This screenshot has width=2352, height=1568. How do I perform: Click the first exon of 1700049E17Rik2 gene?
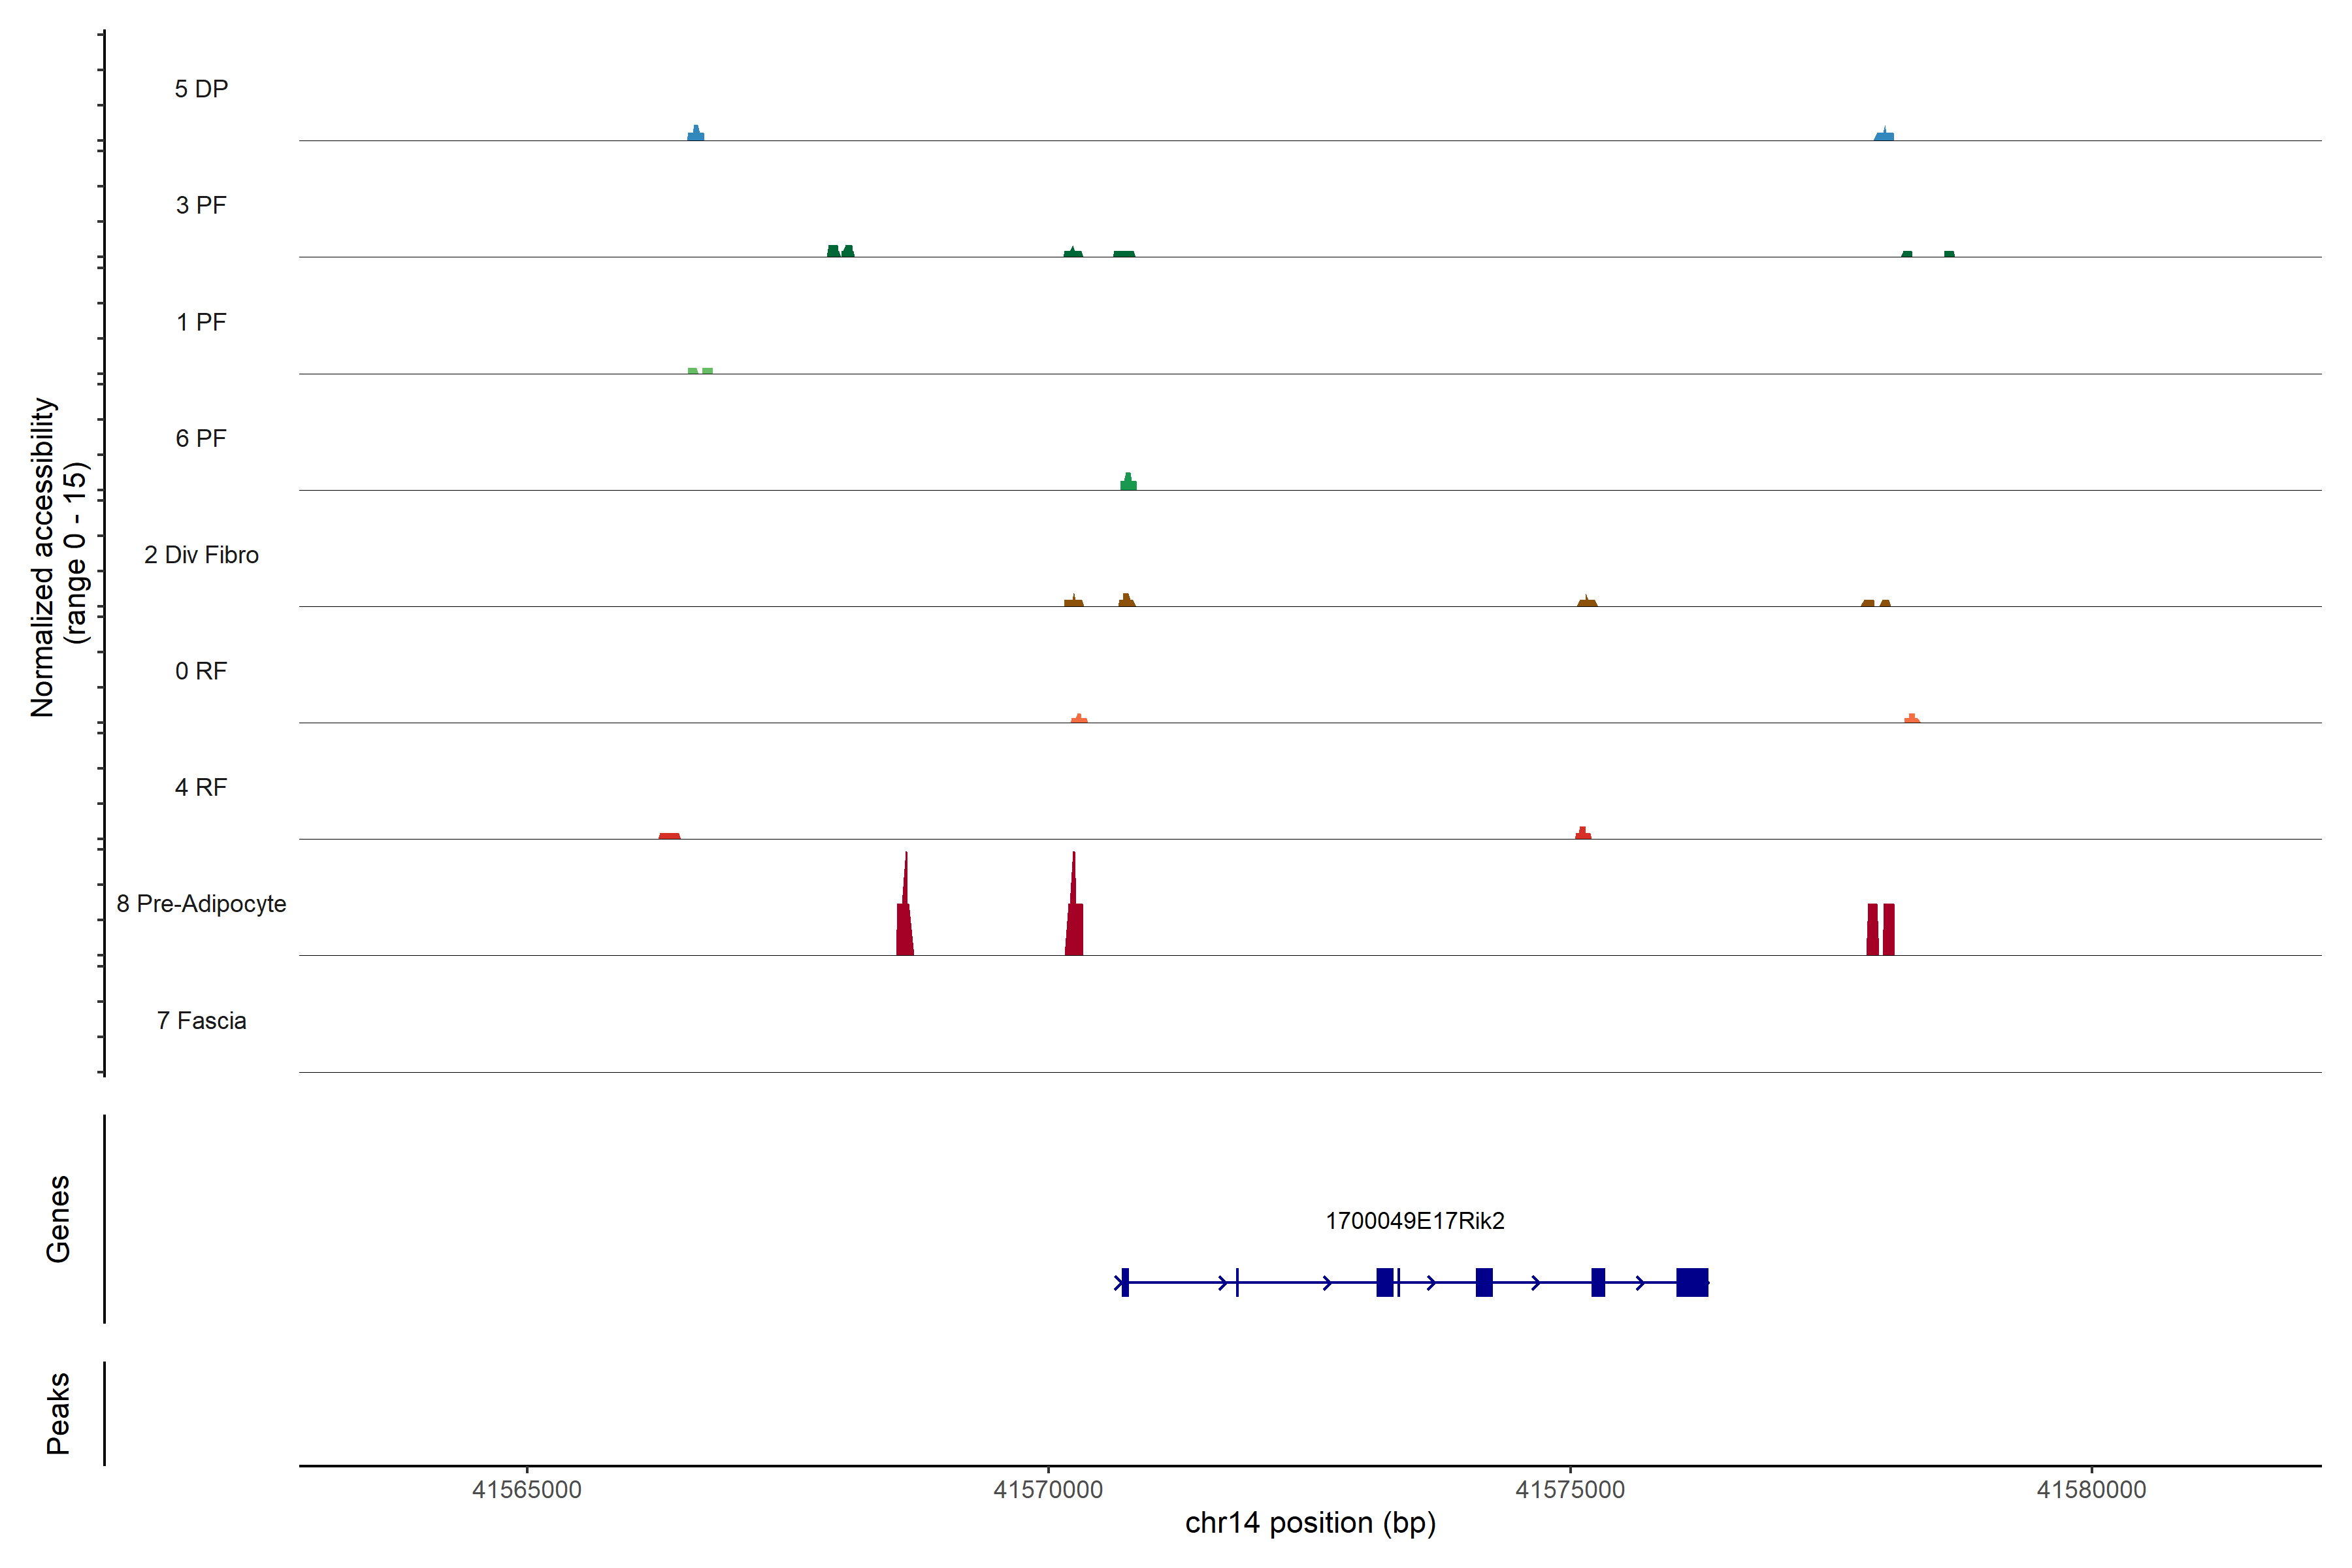coord(1125,1282)
